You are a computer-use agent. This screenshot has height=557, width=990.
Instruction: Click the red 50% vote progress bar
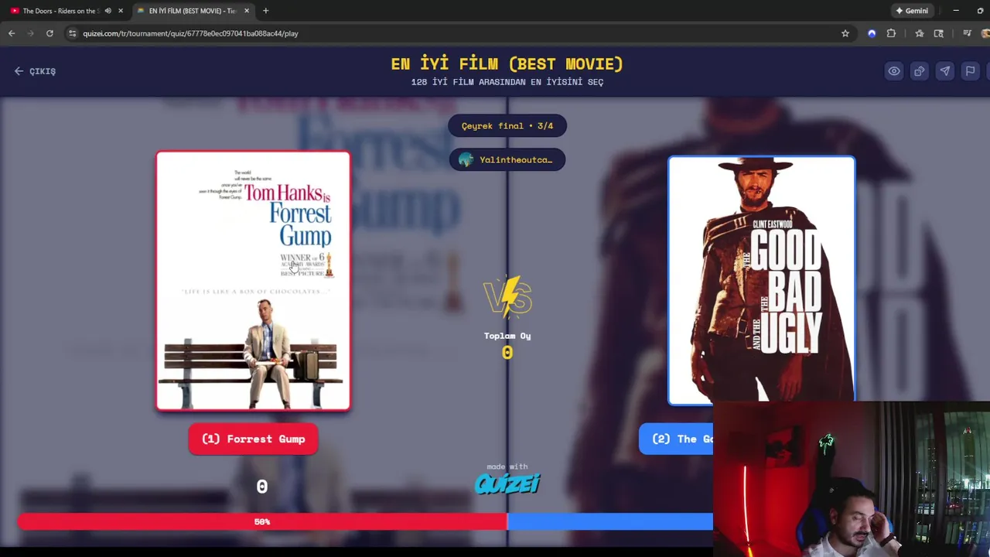[262, 521]
